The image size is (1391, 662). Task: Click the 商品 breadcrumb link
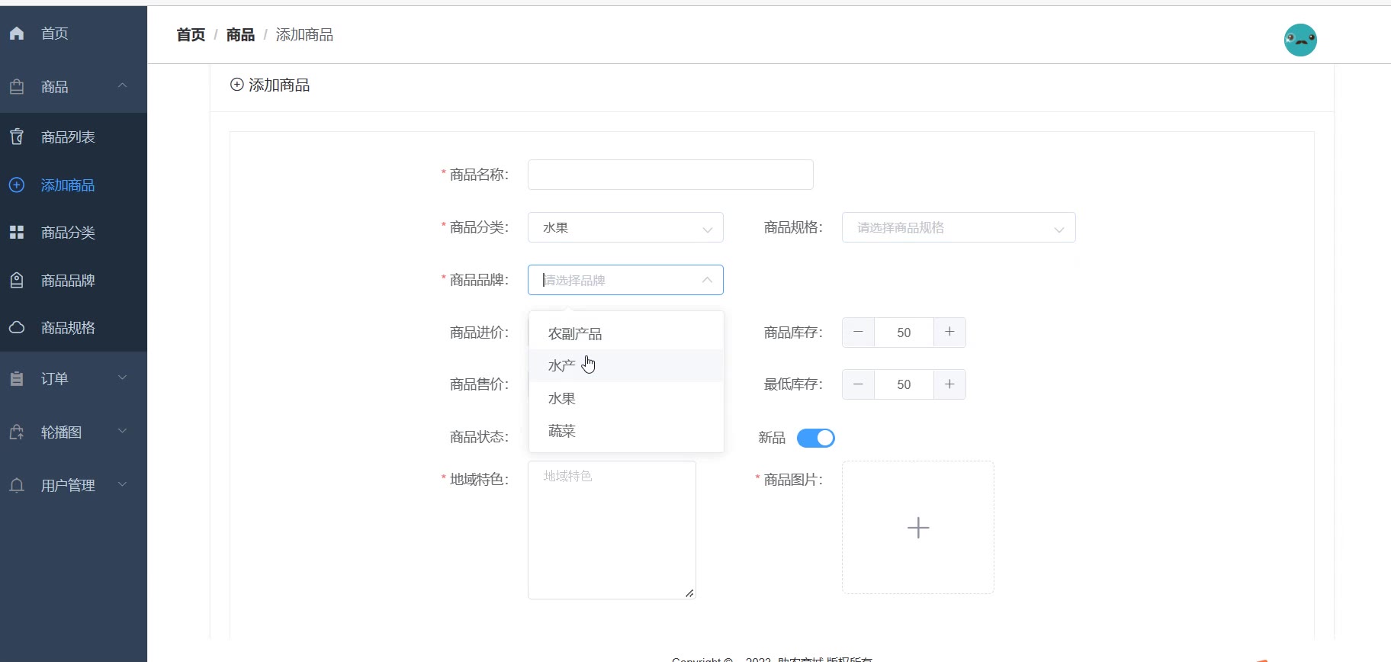click(240, 35)
